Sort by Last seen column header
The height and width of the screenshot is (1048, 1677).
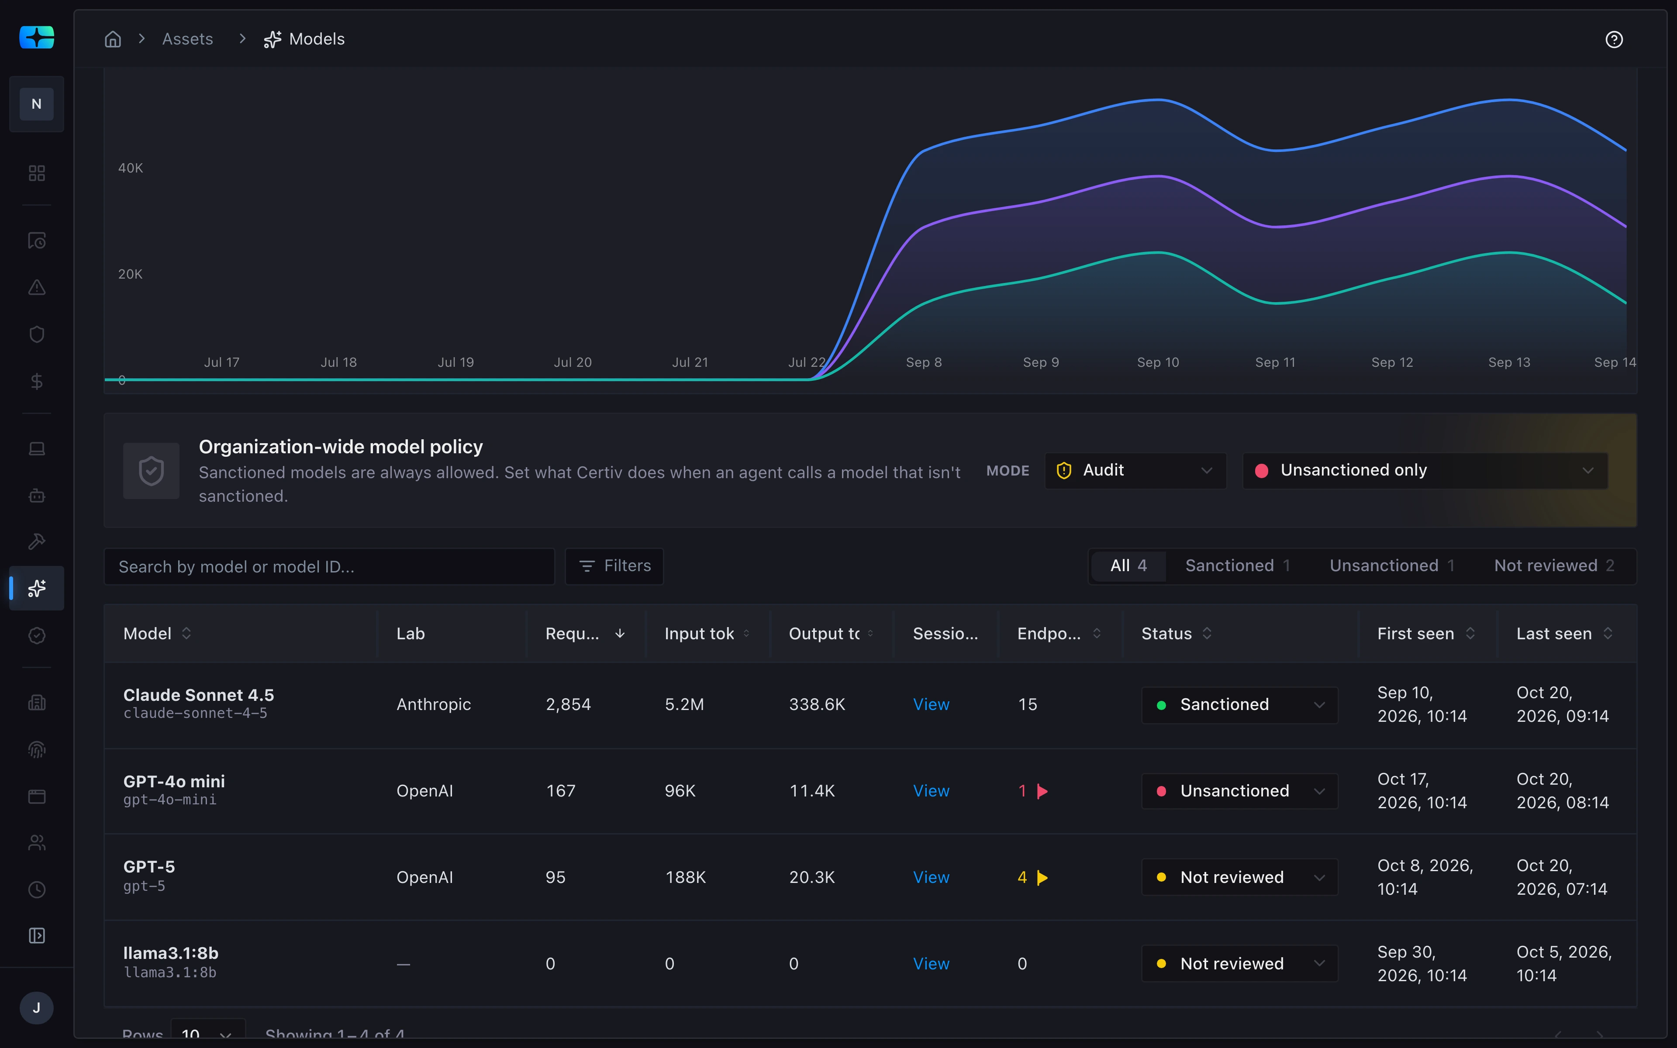point(1565,634)
